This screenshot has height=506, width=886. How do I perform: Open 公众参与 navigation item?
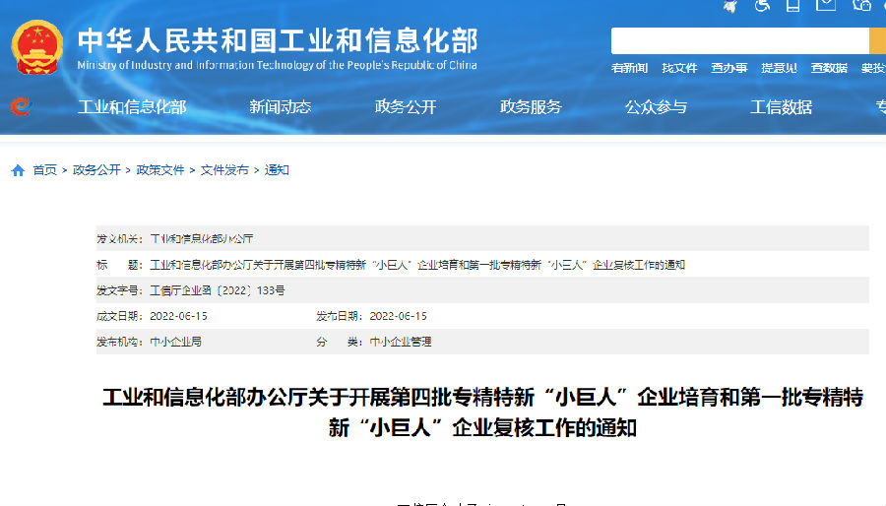[x=656, y=107]
